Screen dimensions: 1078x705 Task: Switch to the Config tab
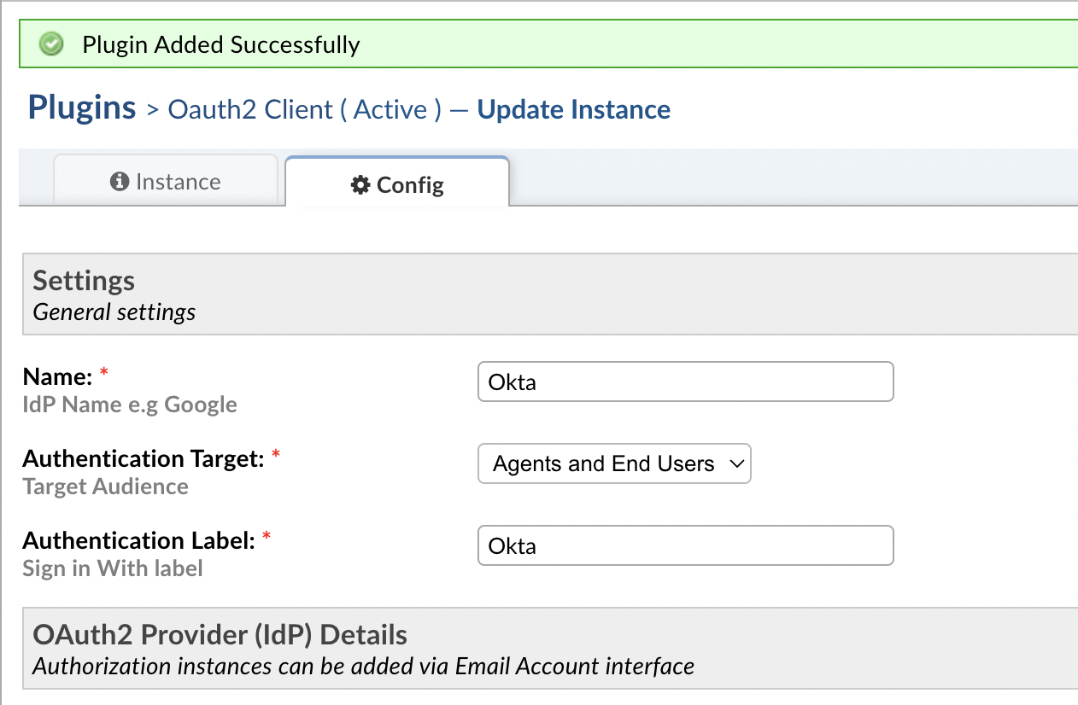[x=396, y=184]
